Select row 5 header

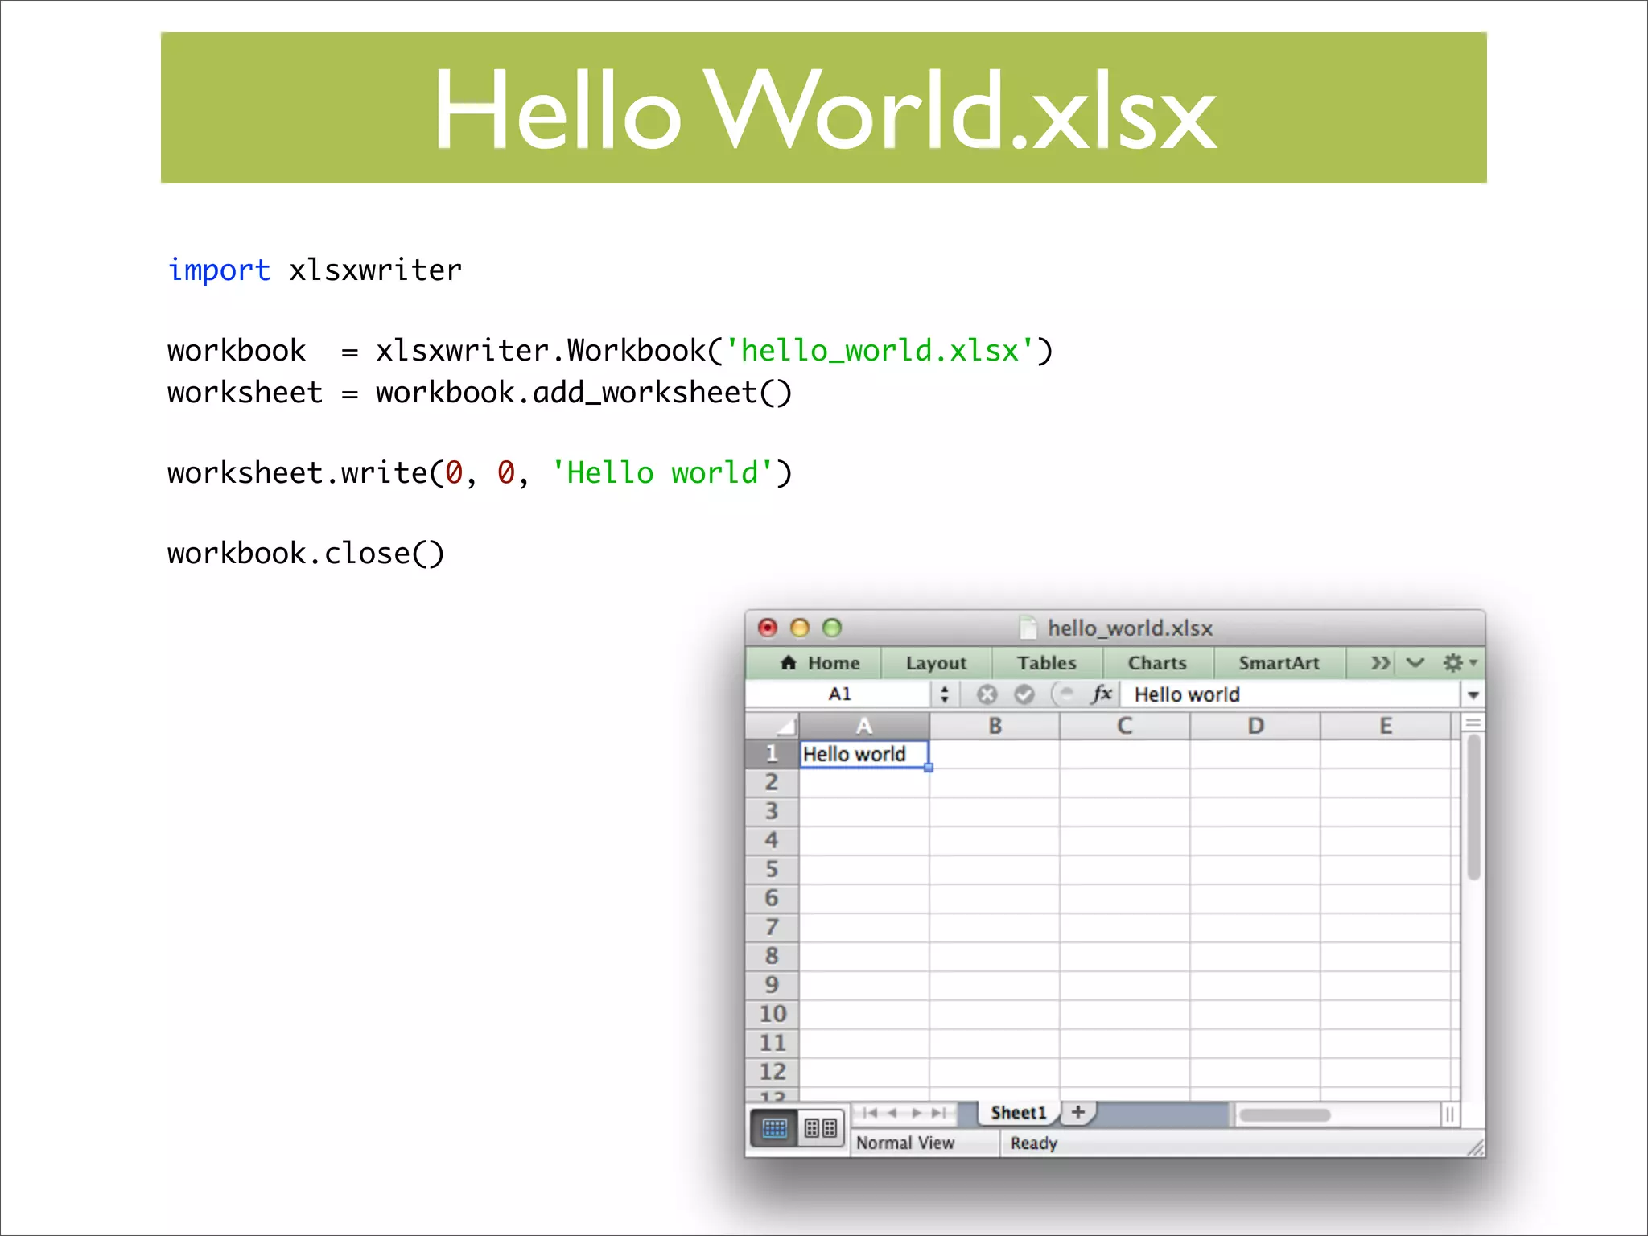pyautogui.click(x=772, y=869)
